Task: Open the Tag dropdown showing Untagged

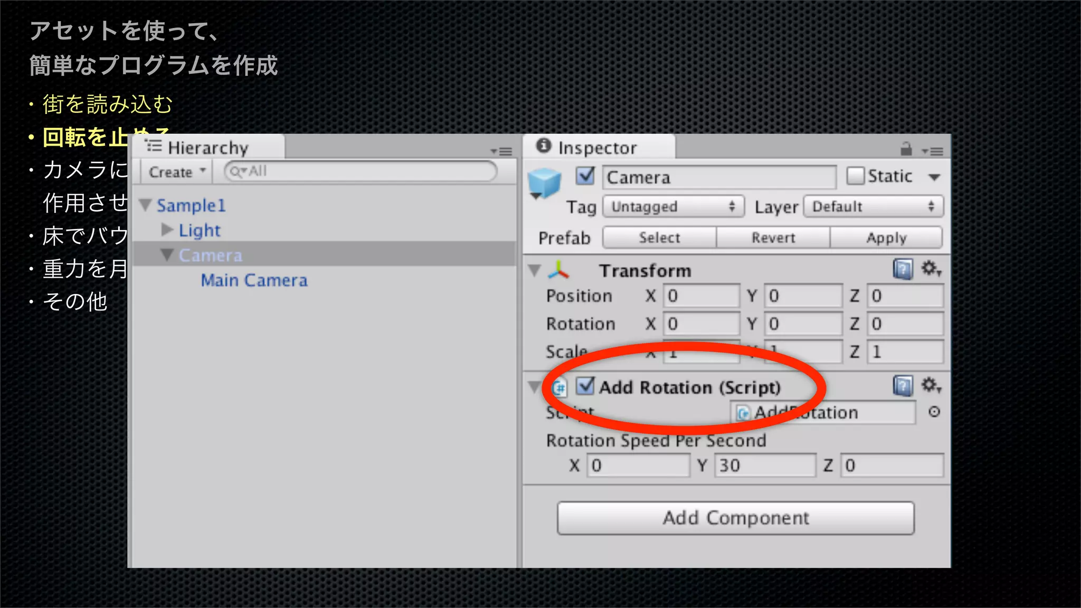Action: click(x=673, y=206)
